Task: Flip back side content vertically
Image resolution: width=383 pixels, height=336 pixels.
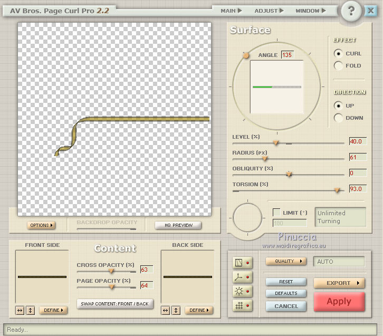Action: (x=176, y=310)
